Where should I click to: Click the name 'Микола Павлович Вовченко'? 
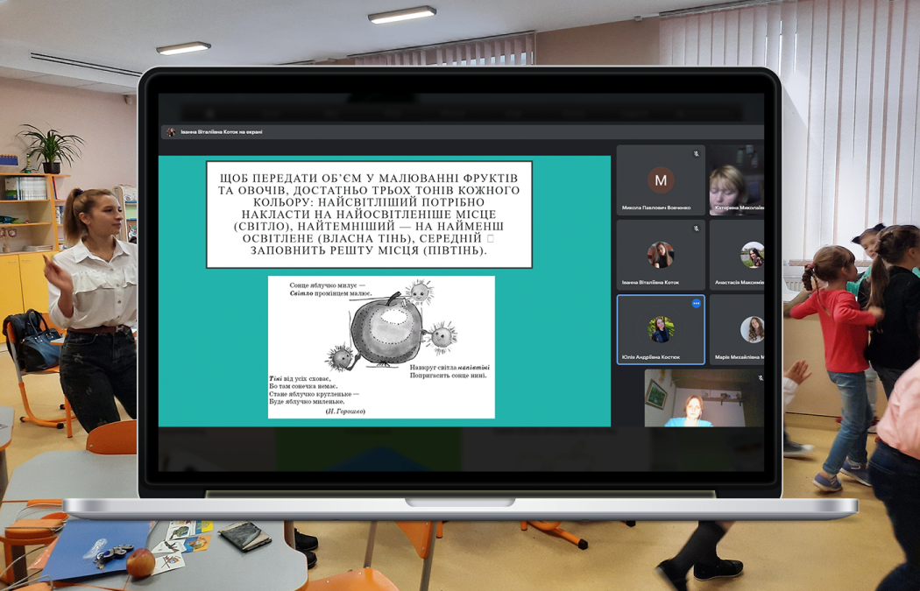tap(656, 208)
